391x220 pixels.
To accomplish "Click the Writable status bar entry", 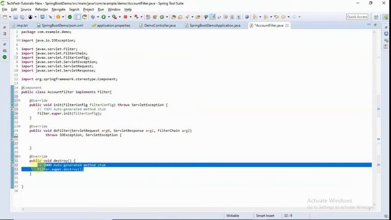I will (x=233, y=216).
